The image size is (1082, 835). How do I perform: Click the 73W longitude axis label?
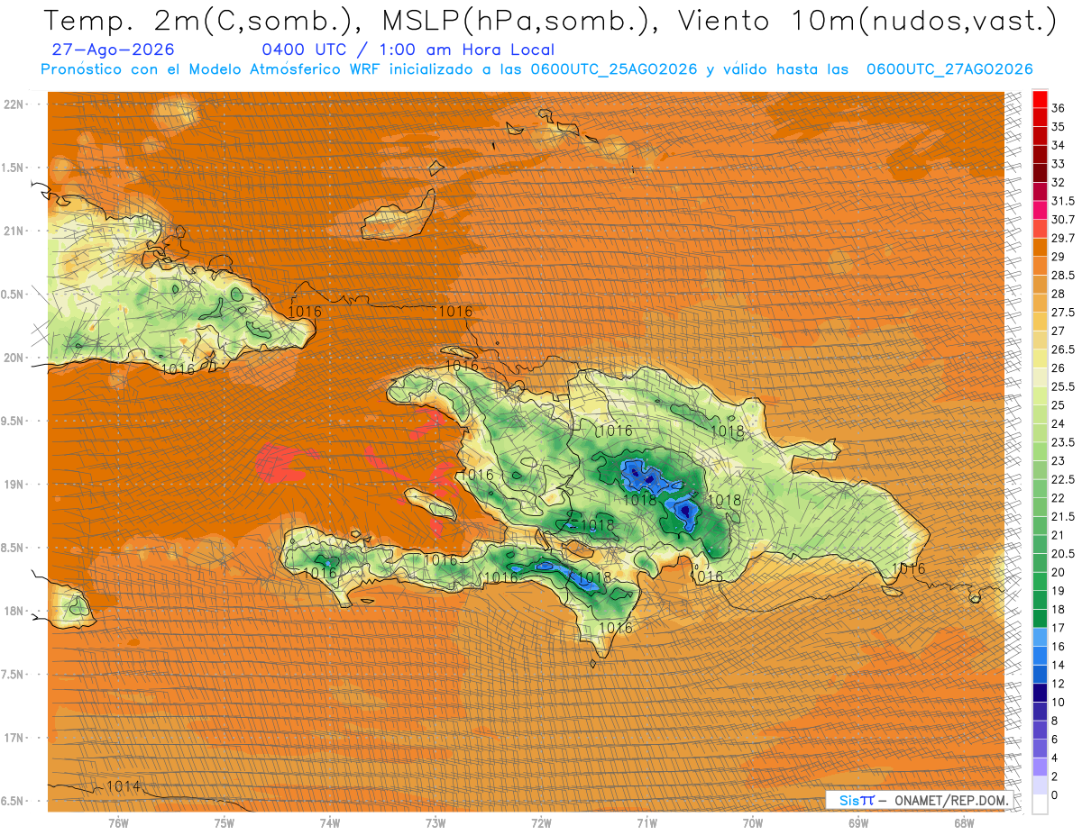coord(436,822)
